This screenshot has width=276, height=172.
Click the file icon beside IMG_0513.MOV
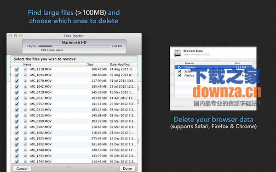pyautogui.click(x=25, y=110)
